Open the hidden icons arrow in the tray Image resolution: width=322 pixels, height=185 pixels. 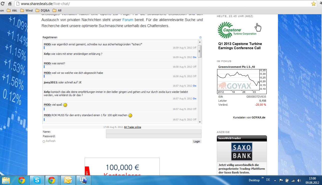tap(275, 180)
